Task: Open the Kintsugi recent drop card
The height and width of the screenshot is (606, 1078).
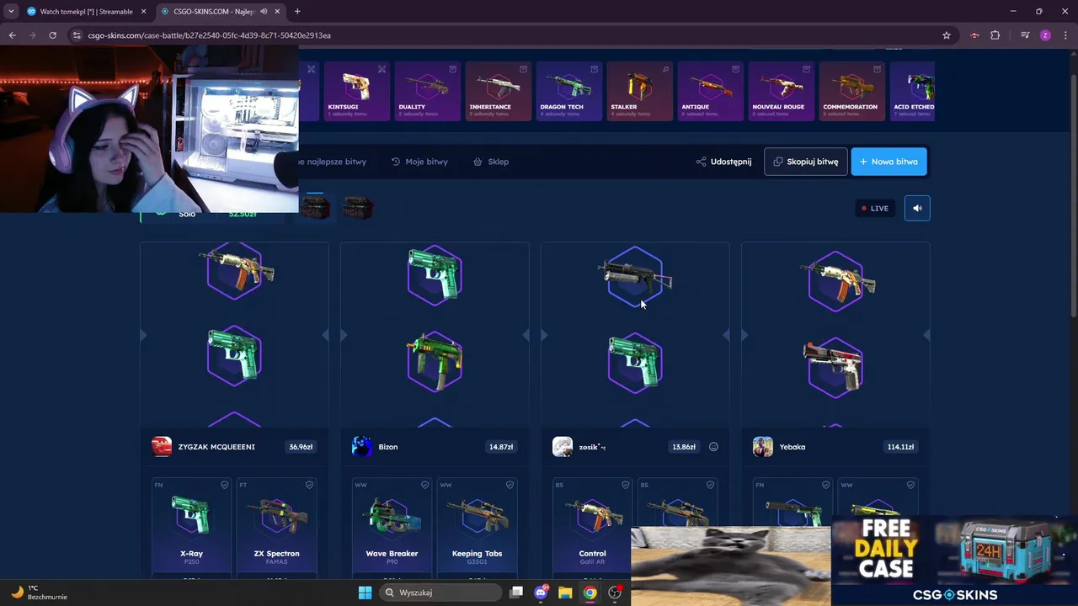Action: tap(357, 91)
